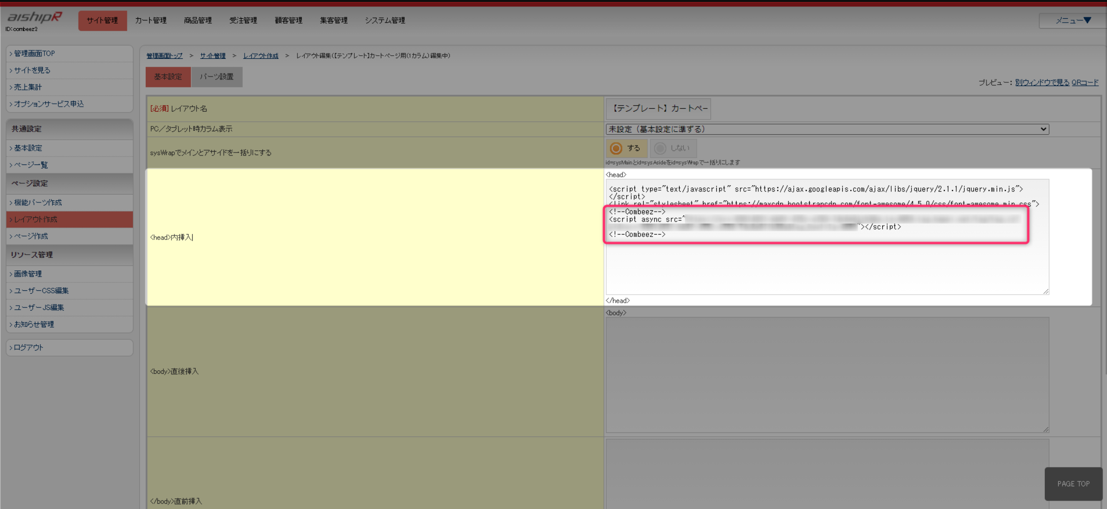Open the 顧客管理 top menu
The width and height of the screenshot is (1107, 509).
pos(288,21)
